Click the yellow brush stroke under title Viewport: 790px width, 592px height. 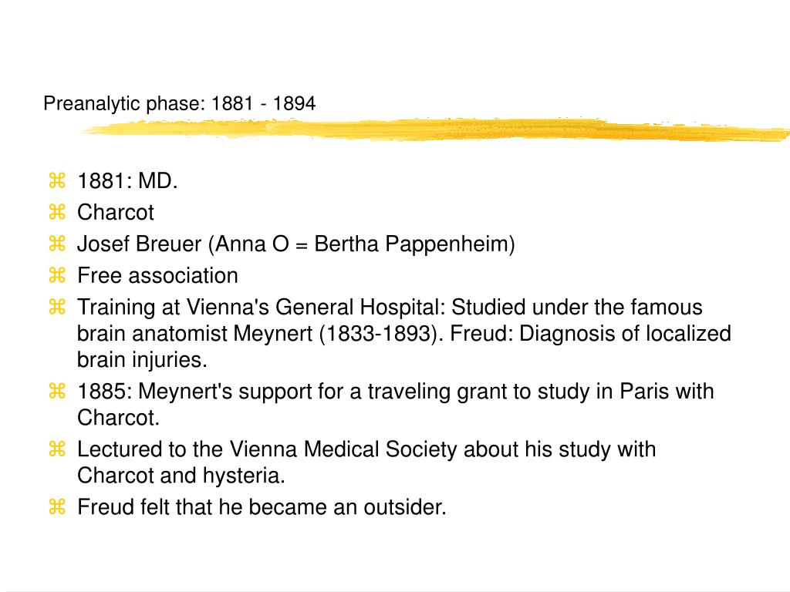click(434, 129)
